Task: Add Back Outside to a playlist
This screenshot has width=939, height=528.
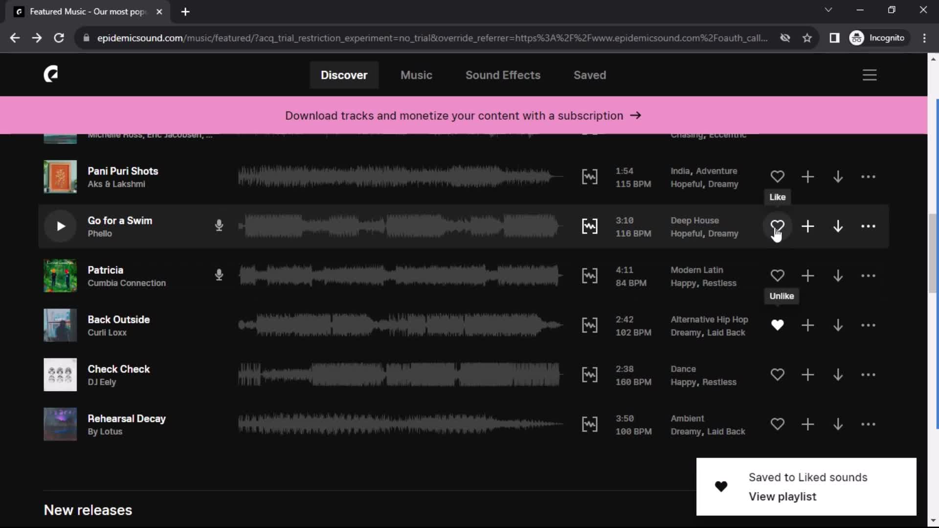Action: 808,325
